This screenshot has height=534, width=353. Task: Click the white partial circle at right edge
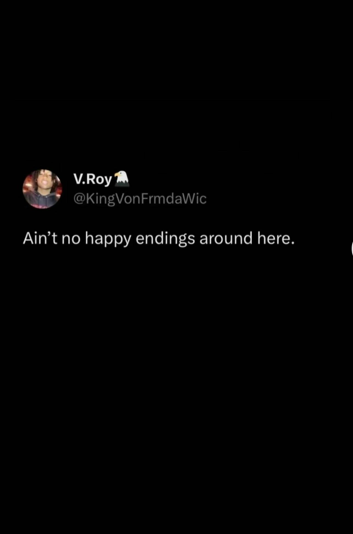[352, 249]
